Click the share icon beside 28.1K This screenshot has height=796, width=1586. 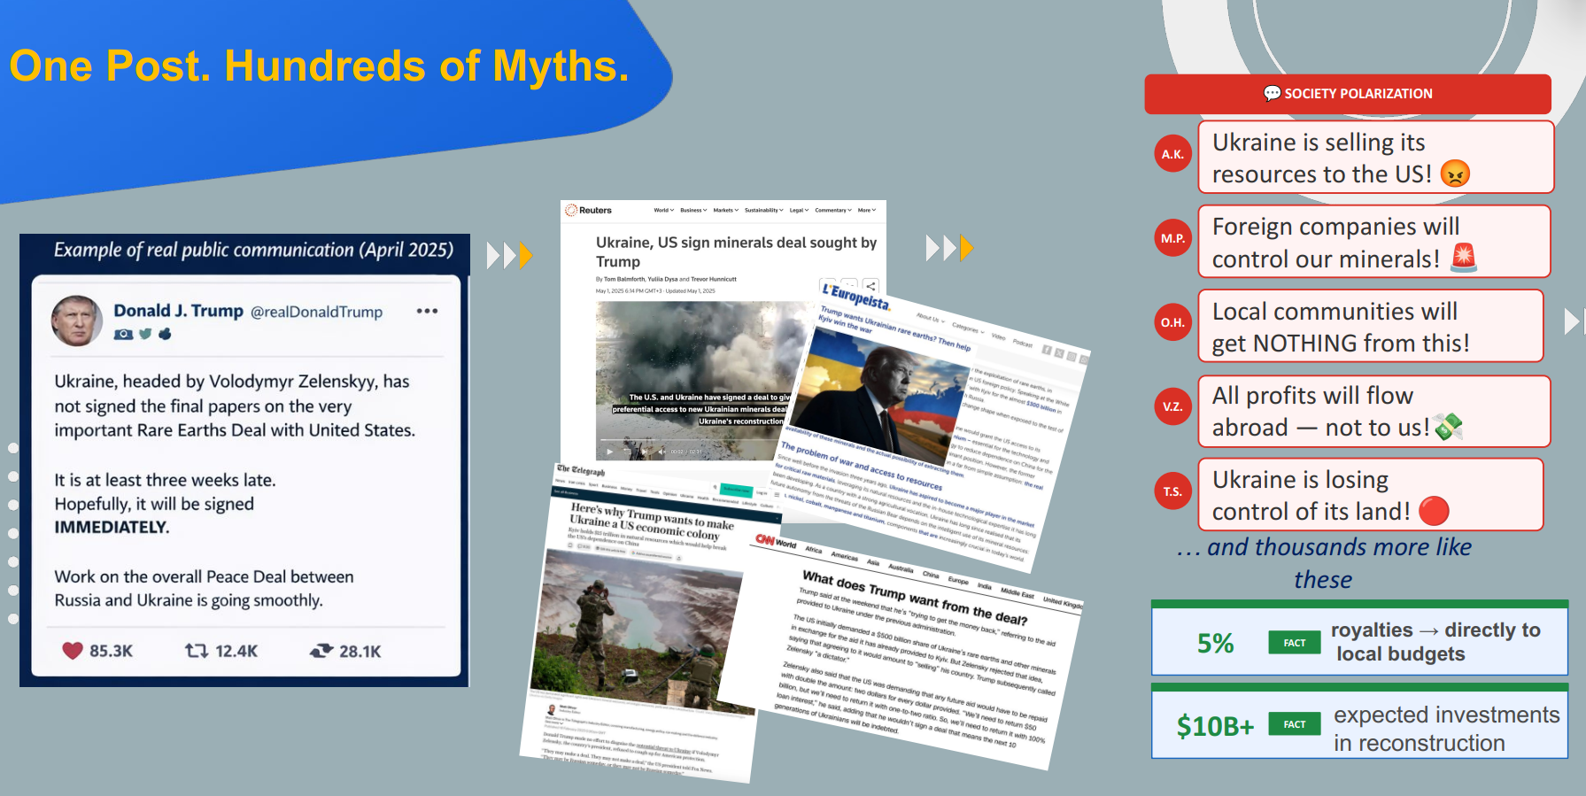[321, 651]
